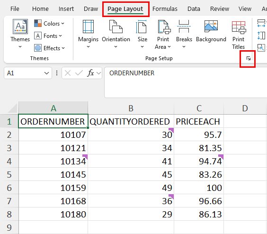The image size is (267, 234).
Task: Open the Print Area icon
Action: click(x=164, y=27)
